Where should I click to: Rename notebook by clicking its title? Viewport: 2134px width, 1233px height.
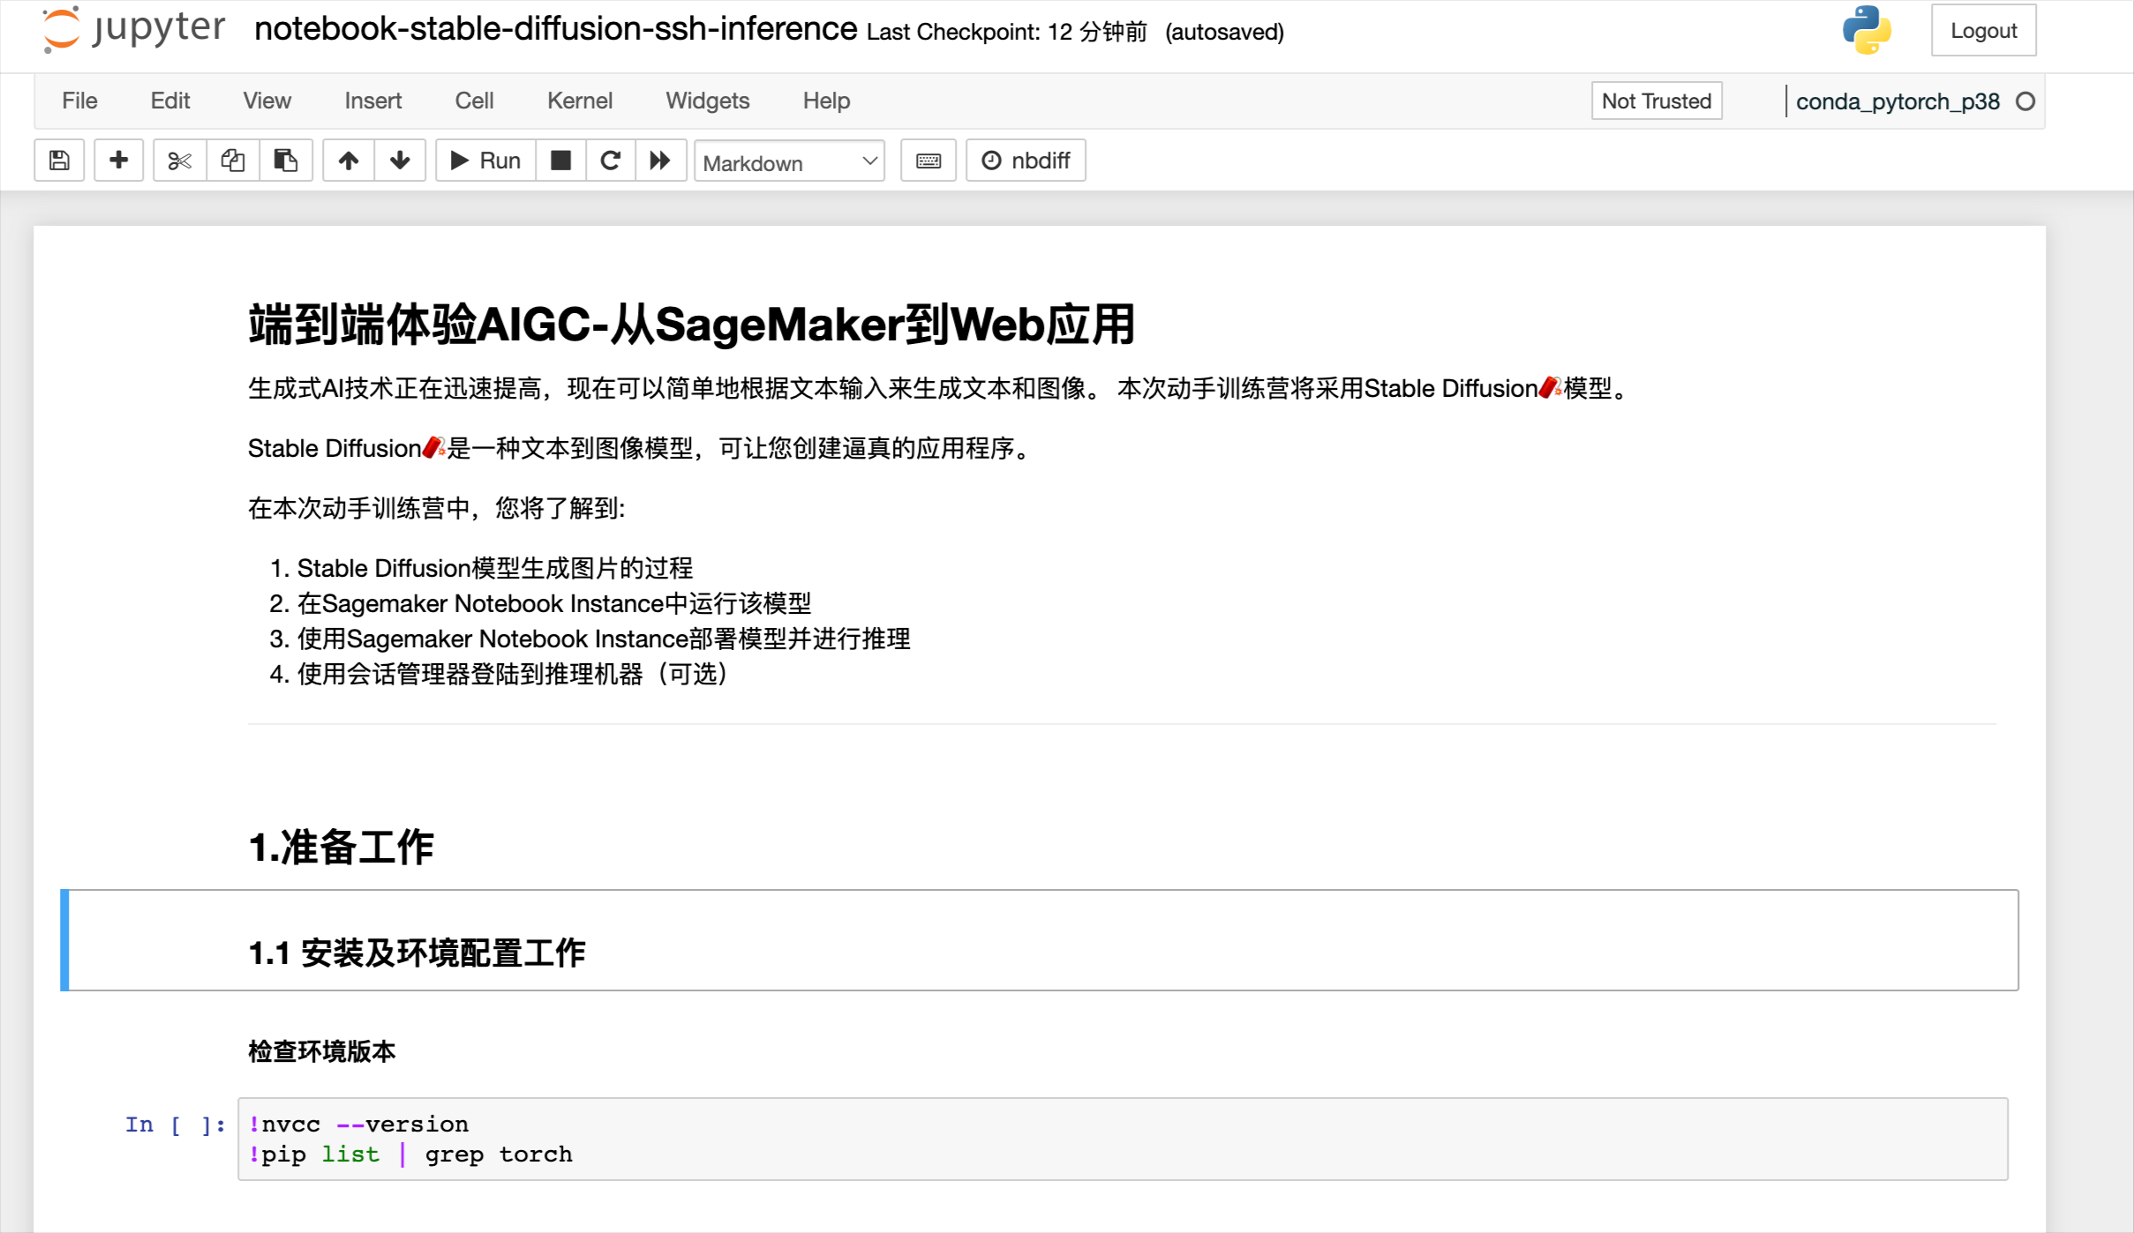click(555, 29)
